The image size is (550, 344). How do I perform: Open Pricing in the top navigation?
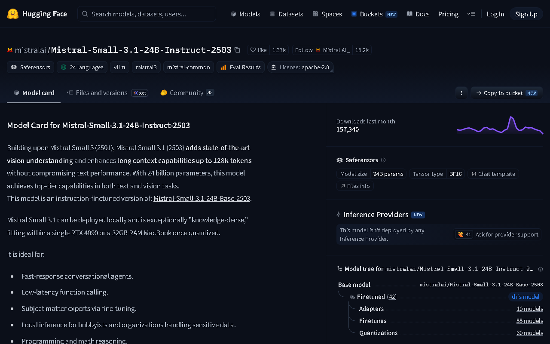click(x=448, y=14)
